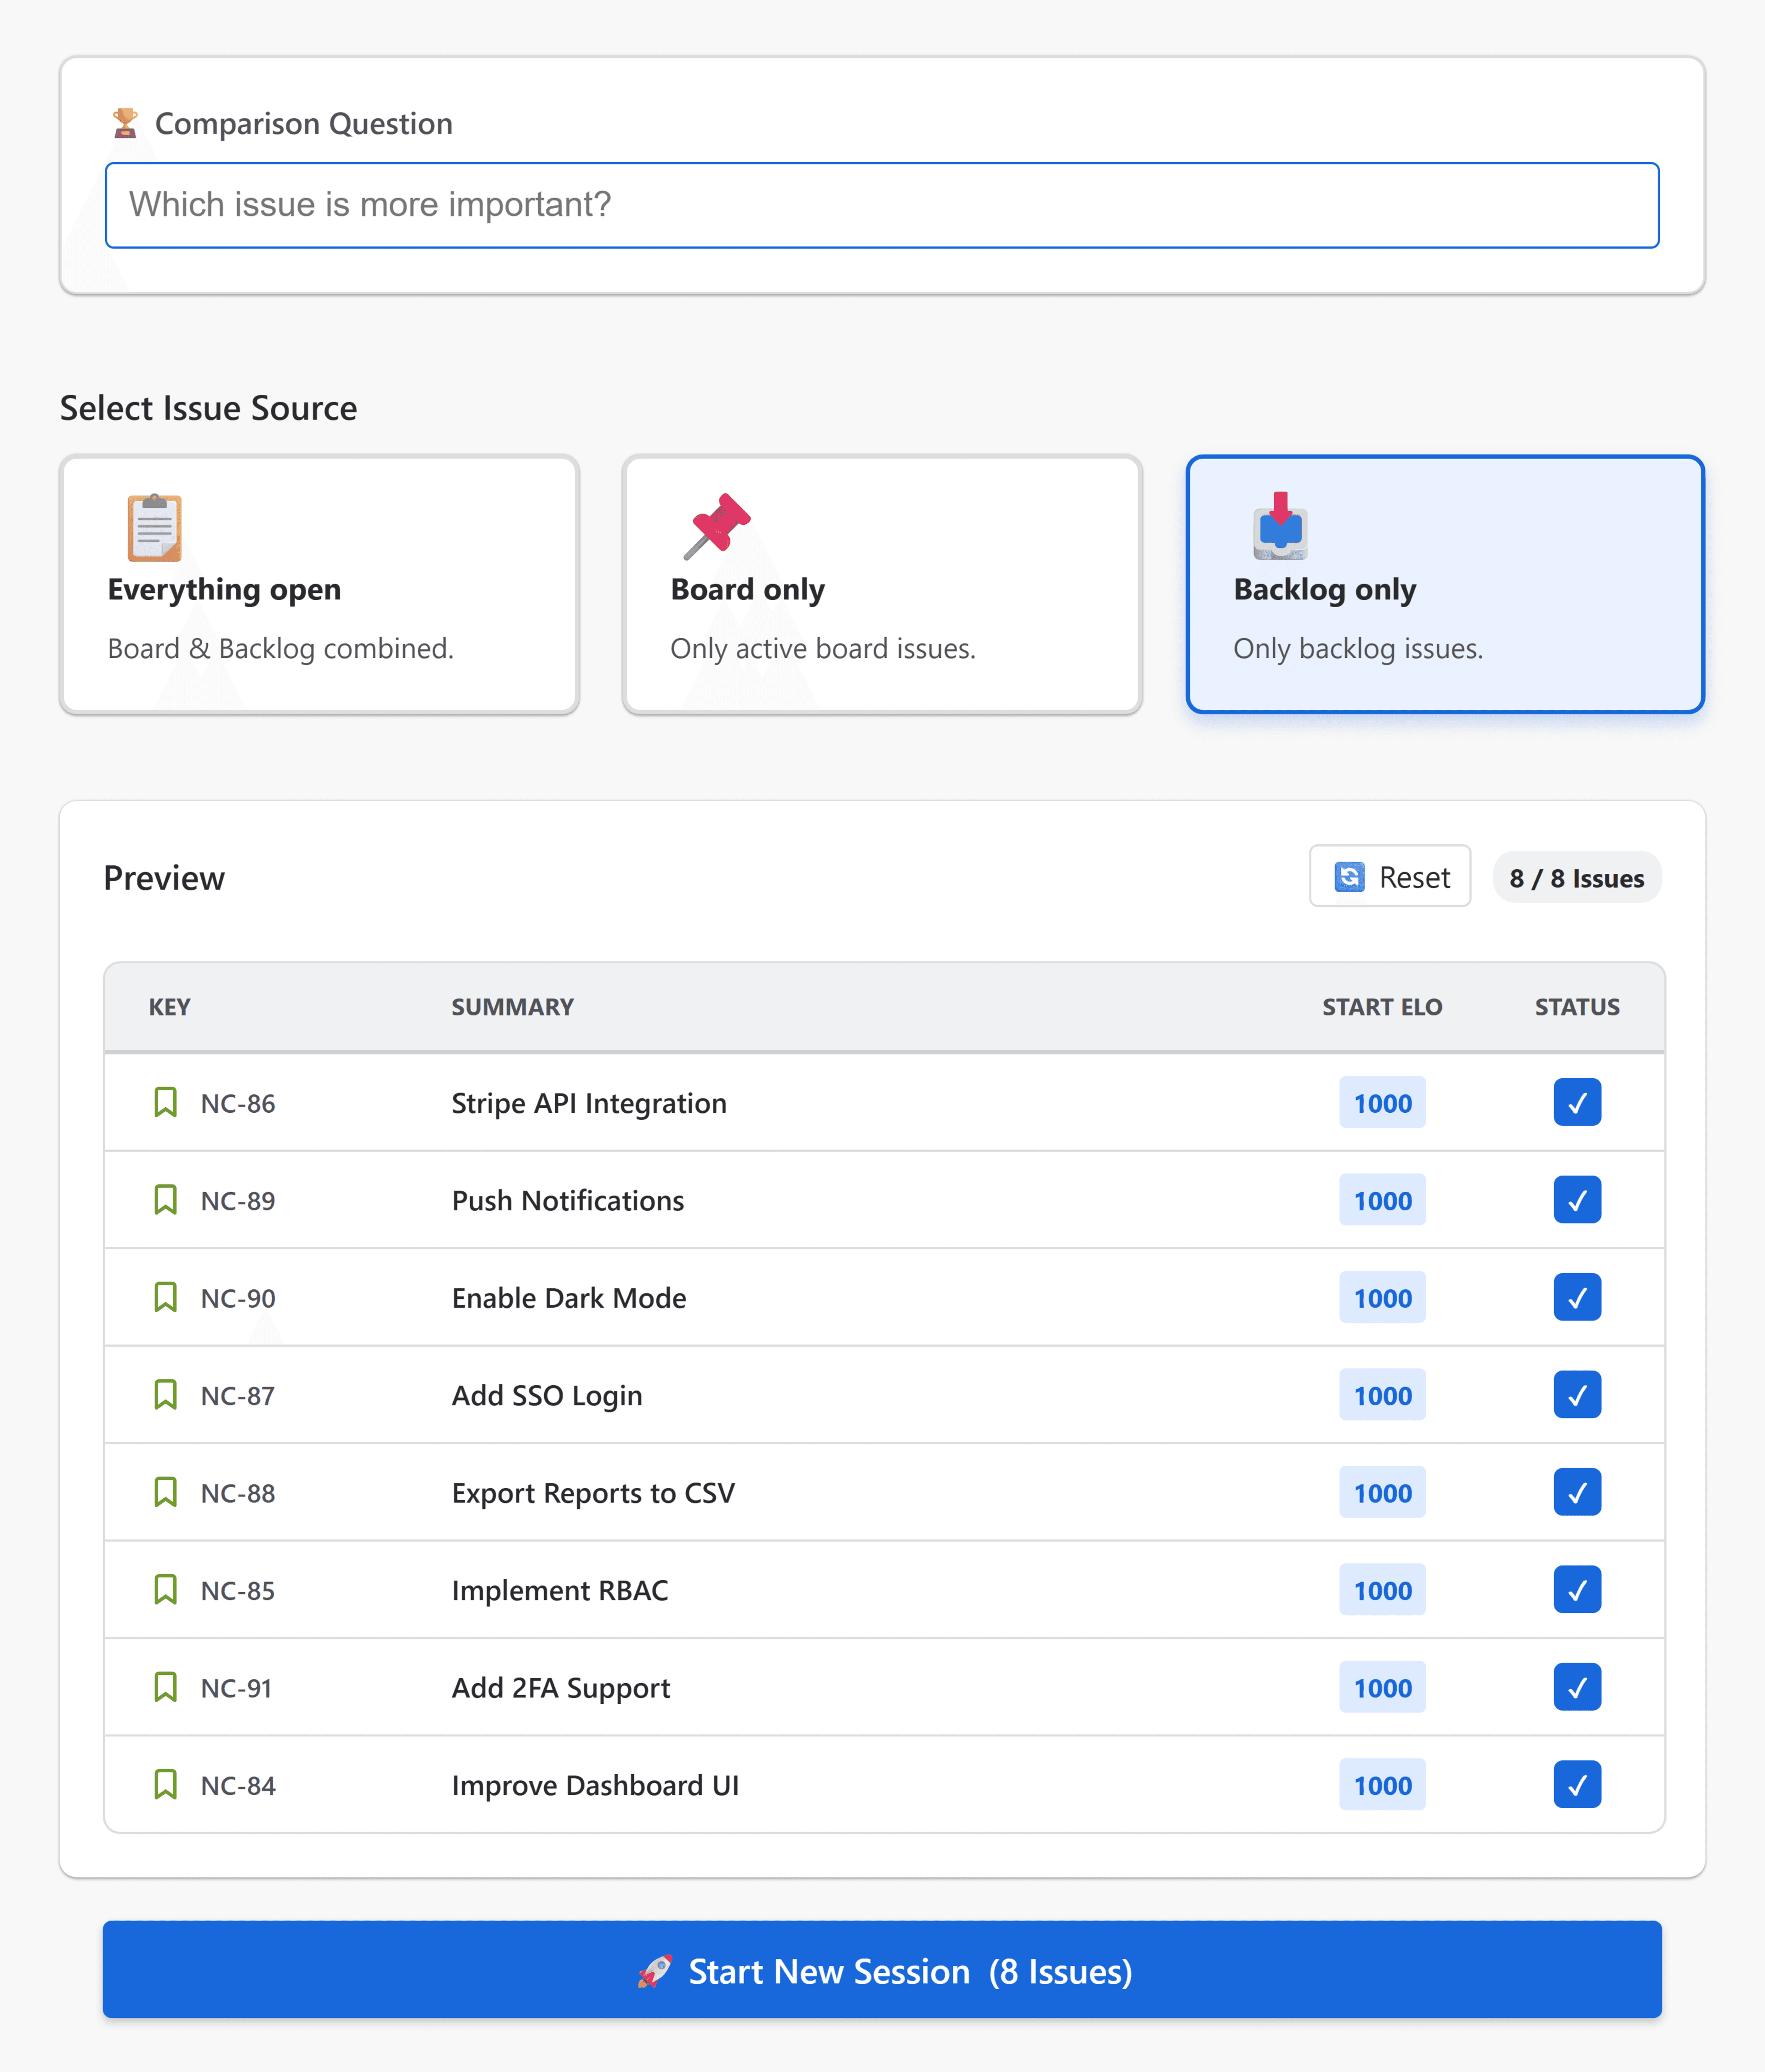Click the clipboard icon on Everything open card
1765x2072 pixels.
pyautogui.click(x=155, y=527)
